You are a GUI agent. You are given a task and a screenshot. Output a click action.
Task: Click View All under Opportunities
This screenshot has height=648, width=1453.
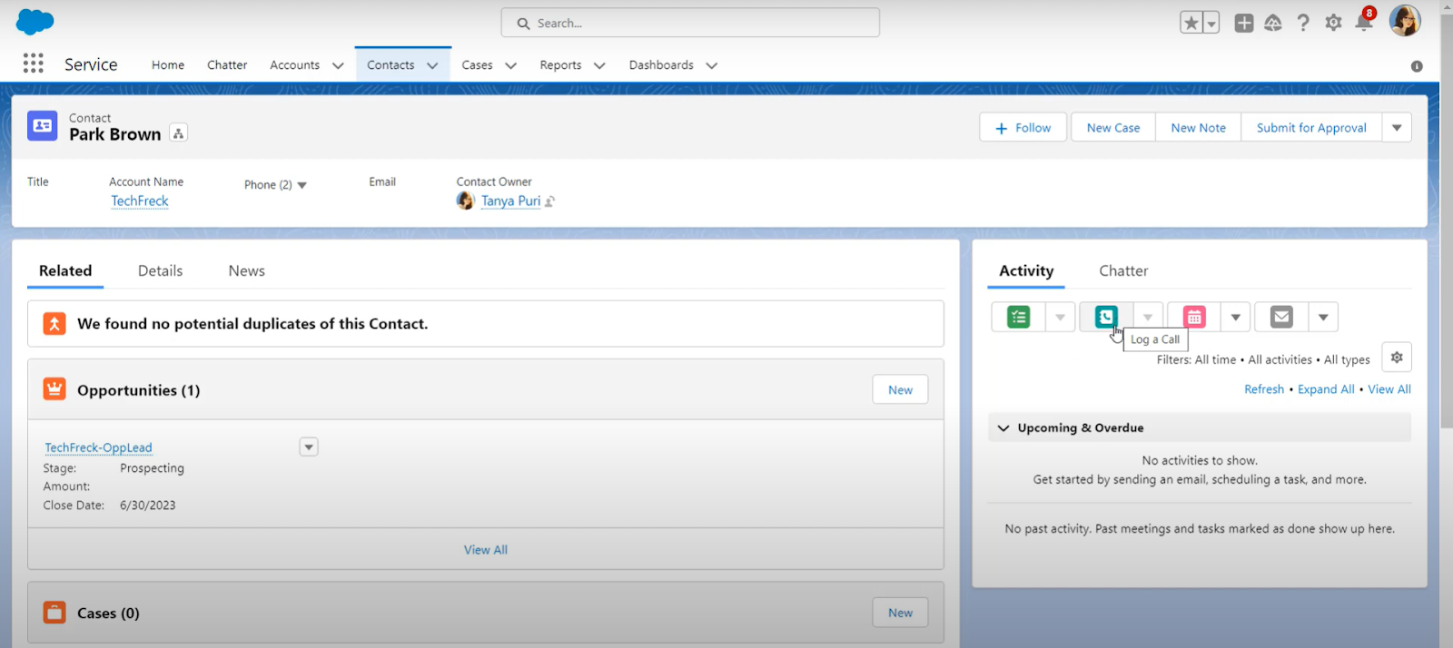pos(486,550)
